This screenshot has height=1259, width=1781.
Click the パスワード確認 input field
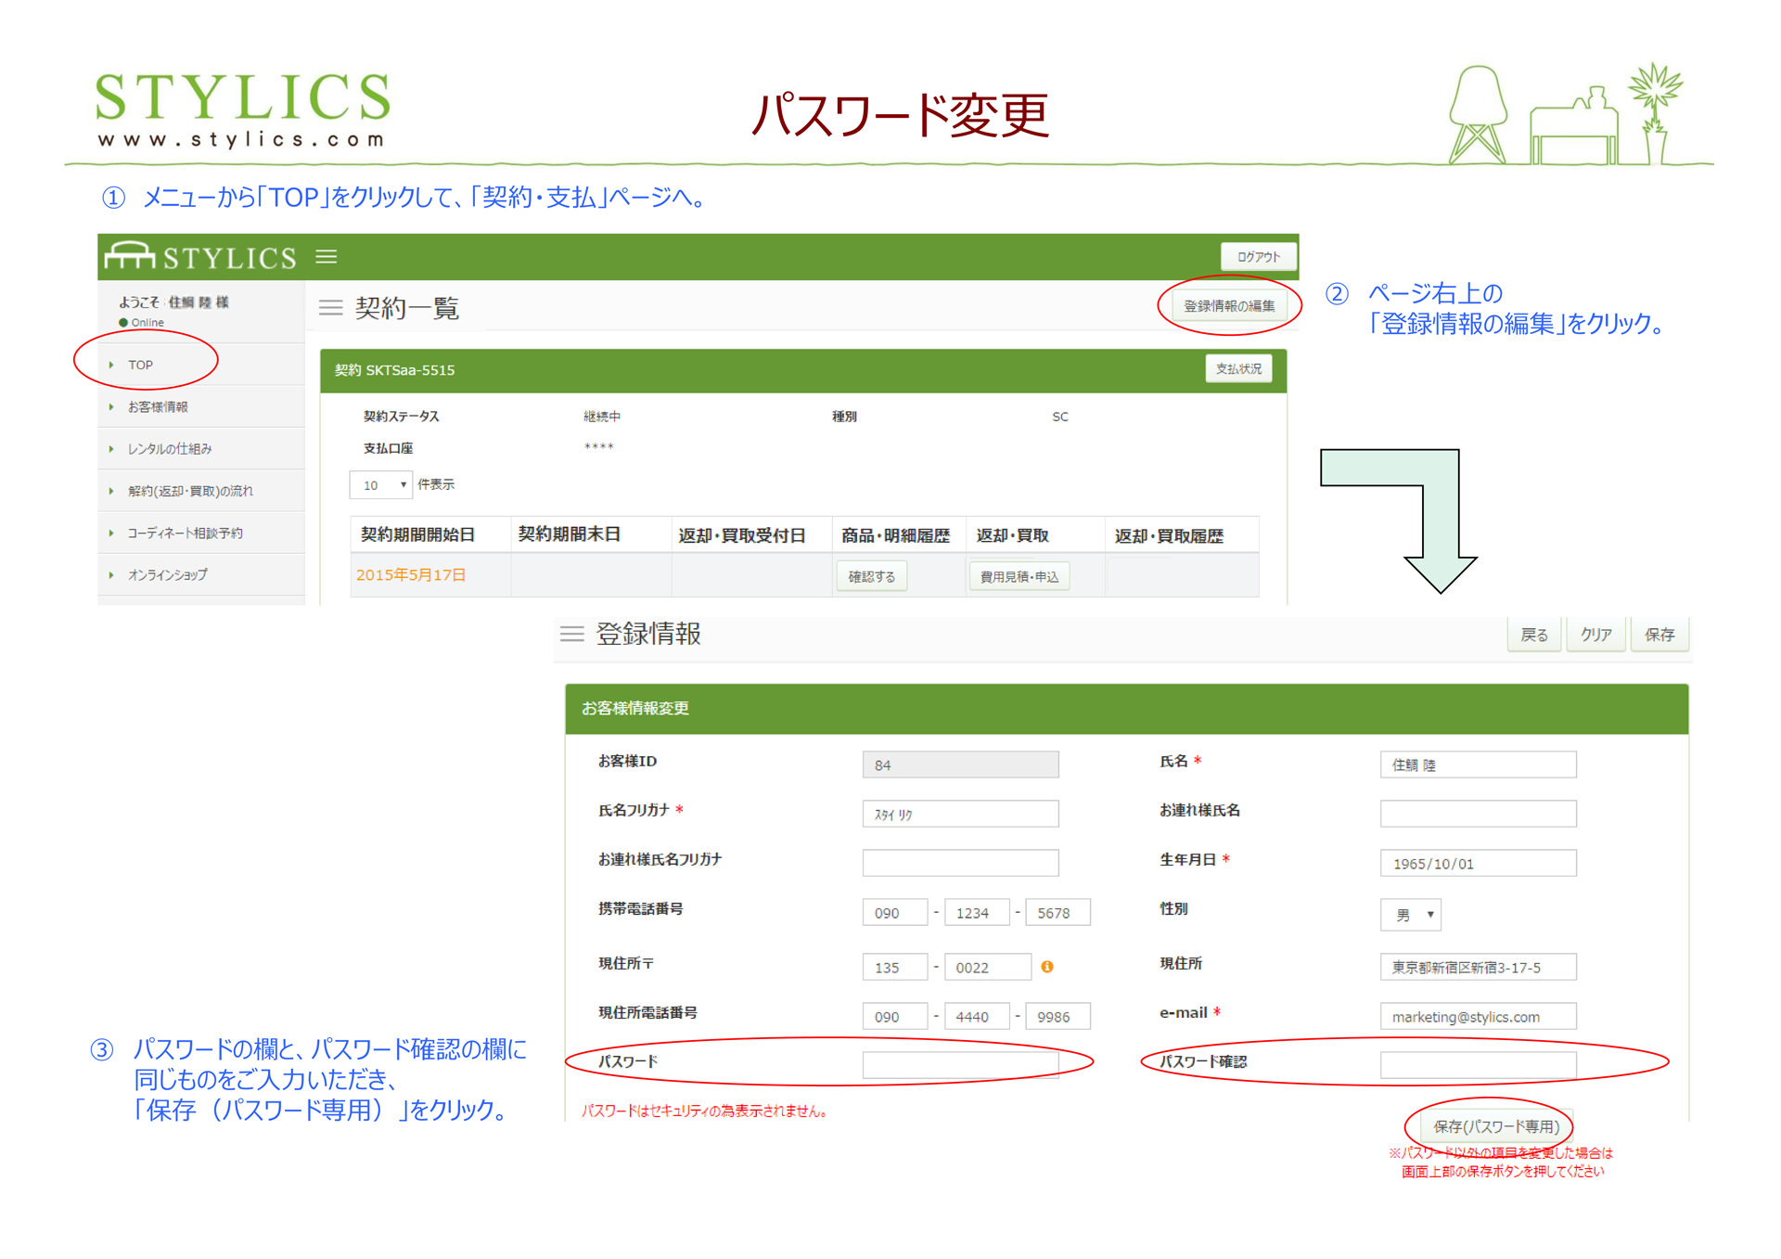pyautogui.click(x=1478, y=1065)
